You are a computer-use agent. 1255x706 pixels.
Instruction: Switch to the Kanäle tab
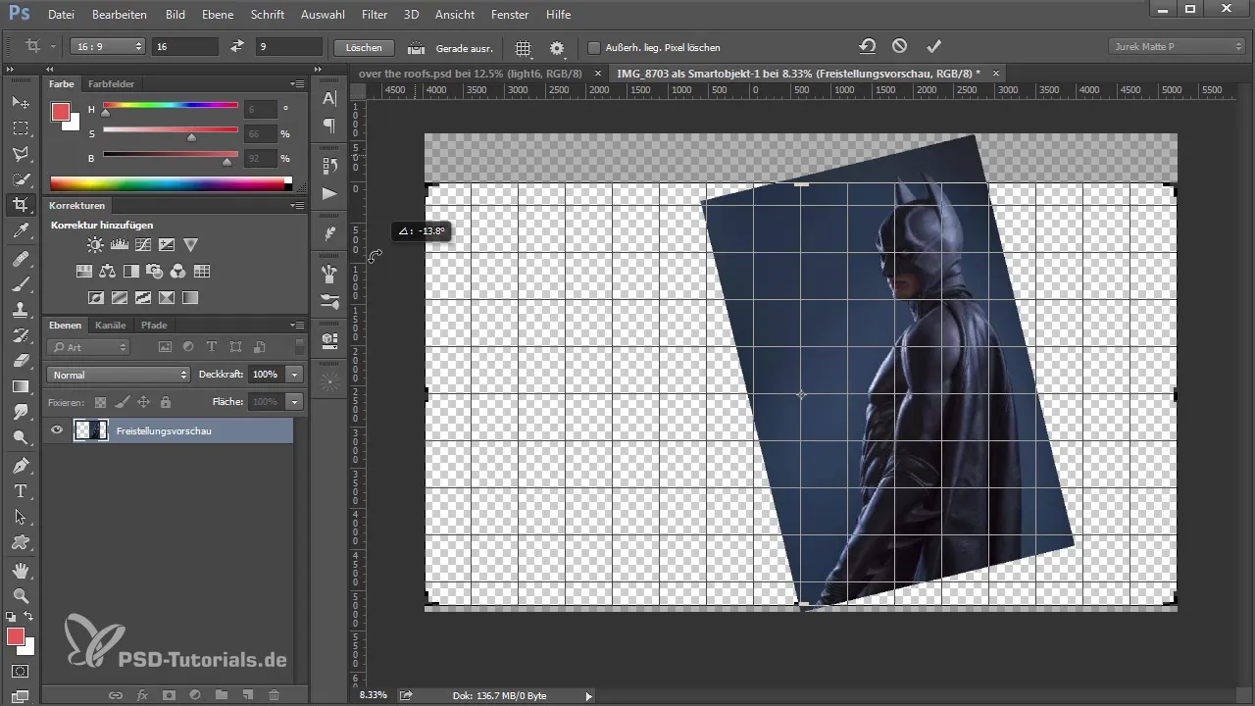point(111,325)
